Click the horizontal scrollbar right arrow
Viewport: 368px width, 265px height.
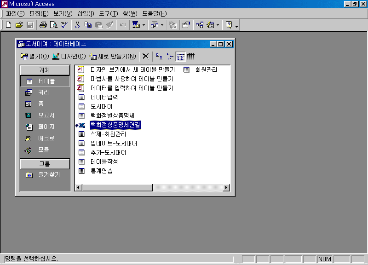tap(226, 187)
